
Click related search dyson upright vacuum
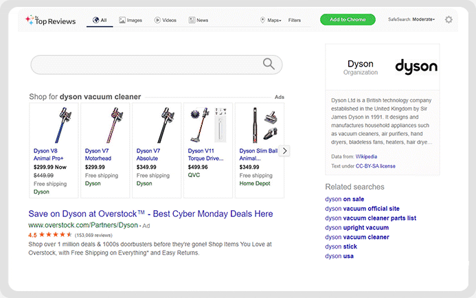click(x=356, y=227)
